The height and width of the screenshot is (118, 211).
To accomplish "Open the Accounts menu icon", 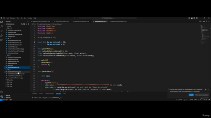I will tap(2, 92).
